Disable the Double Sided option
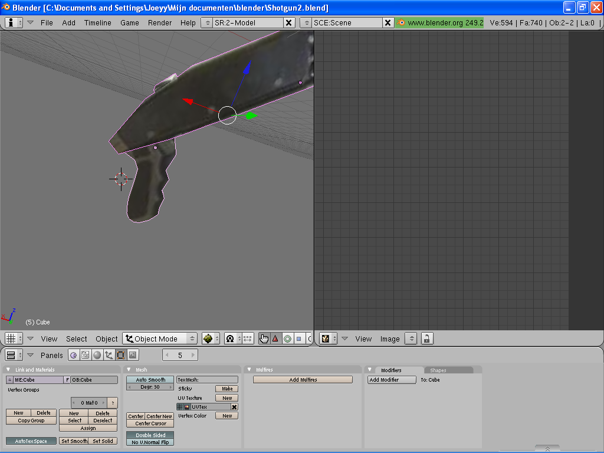 pyautogui.click(x=150, y=435)
